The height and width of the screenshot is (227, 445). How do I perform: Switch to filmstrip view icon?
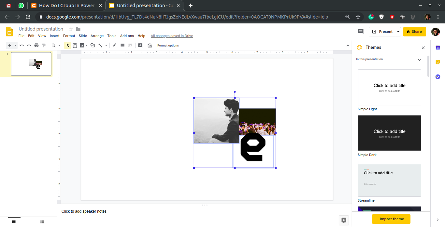point(14,222)
